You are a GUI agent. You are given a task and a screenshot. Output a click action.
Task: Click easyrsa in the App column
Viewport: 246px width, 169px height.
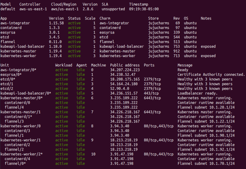(8, 33)
